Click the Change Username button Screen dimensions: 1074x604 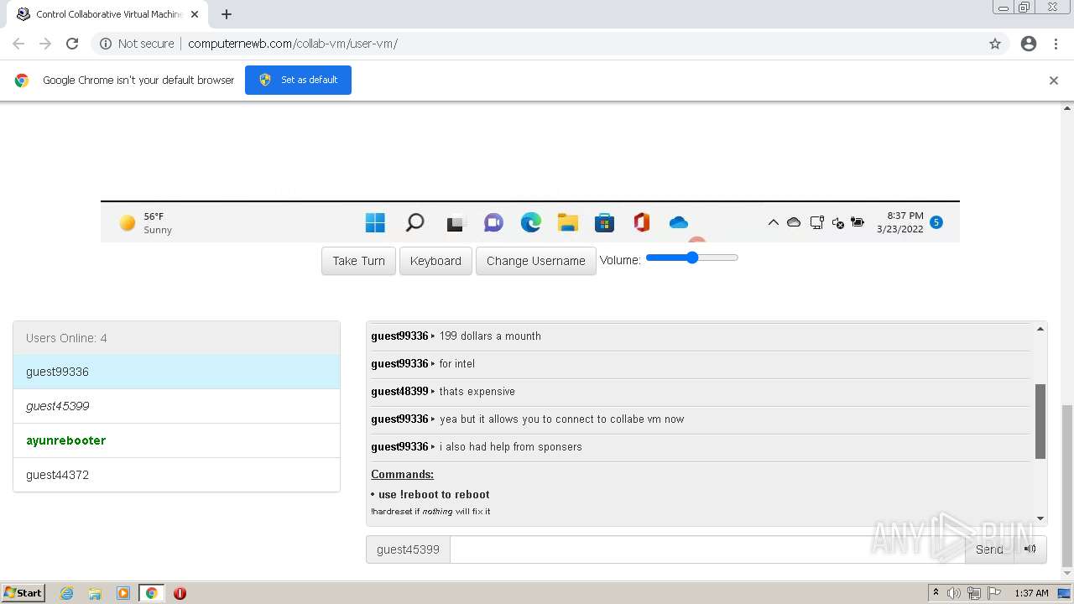[536, 261]
